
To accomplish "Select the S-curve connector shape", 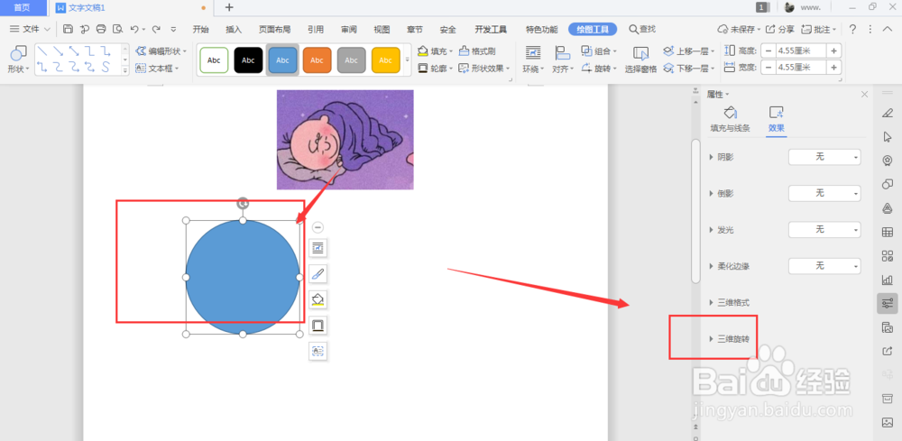I will (106, 68).
